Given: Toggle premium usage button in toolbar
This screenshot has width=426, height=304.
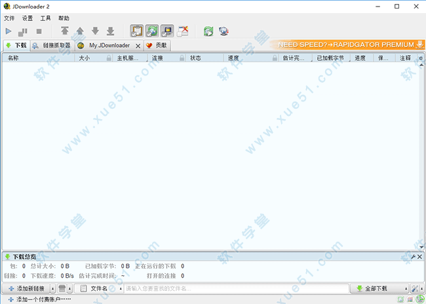Looking at the screenshot, I should coord(167,31).
